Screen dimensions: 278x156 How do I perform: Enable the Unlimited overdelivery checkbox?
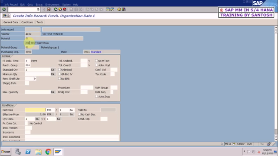tap(60, 70)
